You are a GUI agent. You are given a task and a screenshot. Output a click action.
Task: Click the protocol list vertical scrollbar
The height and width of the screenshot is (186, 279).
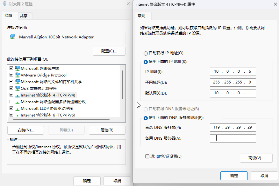[x=123, y=84]
